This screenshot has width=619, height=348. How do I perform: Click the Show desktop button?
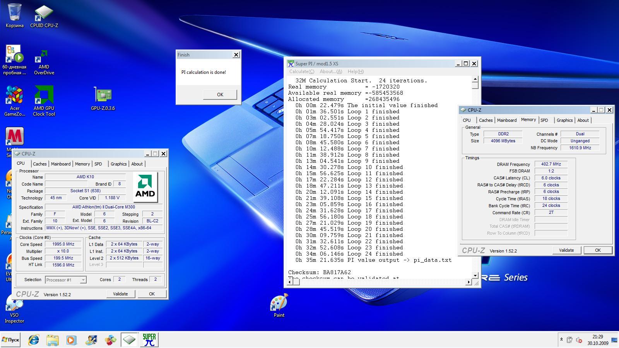[614, 340]
